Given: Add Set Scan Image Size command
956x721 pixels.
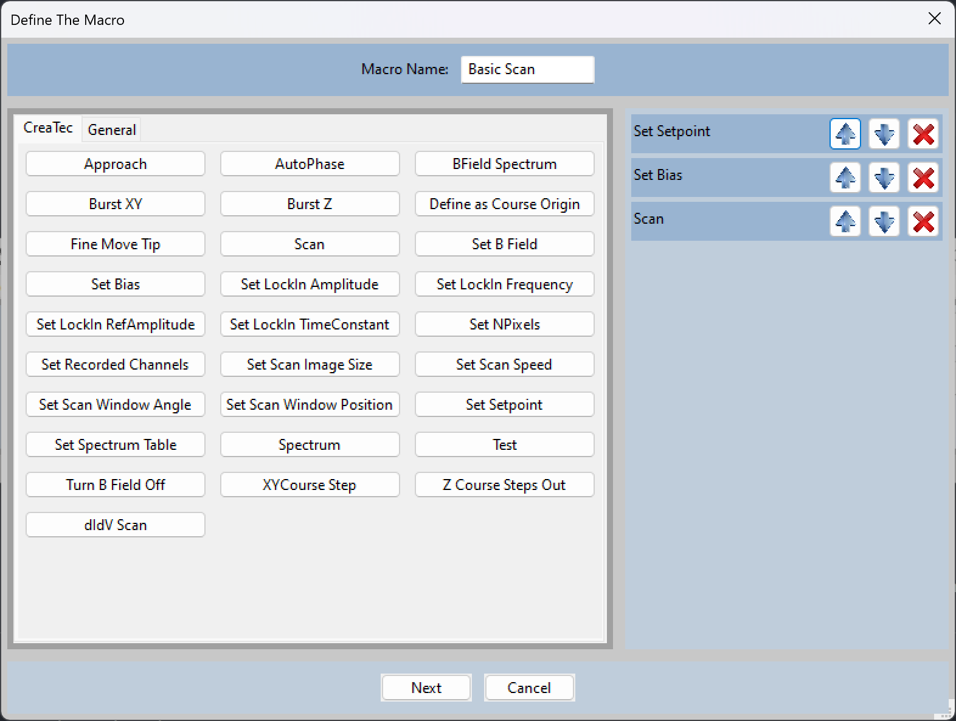Looking at the screenshot, I should 310,365.
